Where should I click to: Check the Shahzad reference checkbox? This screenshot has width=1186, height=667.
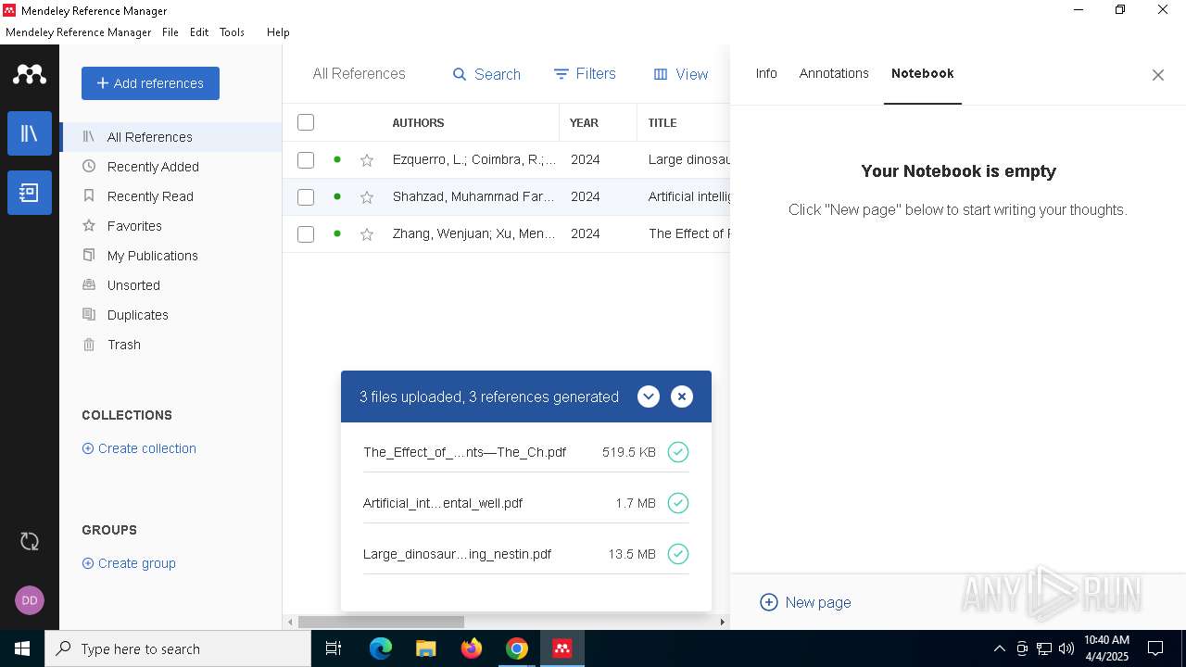306,196
